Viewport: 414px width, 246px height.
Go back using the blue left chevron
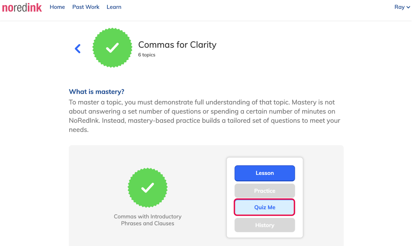click(78, 48)
